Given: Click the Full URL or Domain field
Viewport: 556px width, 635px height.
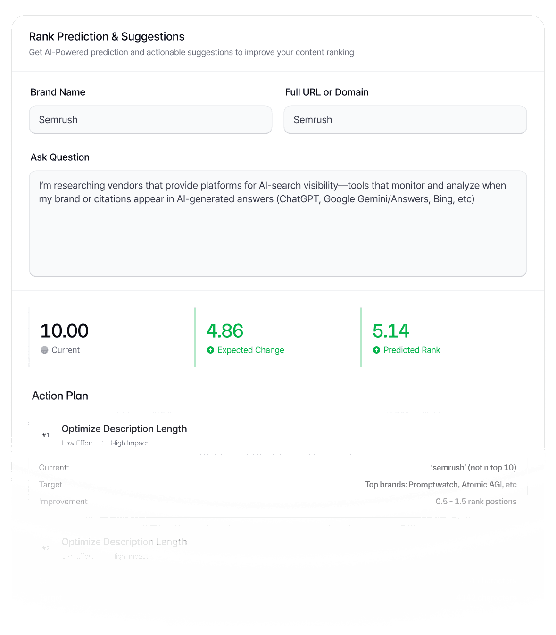Looking at the screenshot, I should (x=405, y=120).
